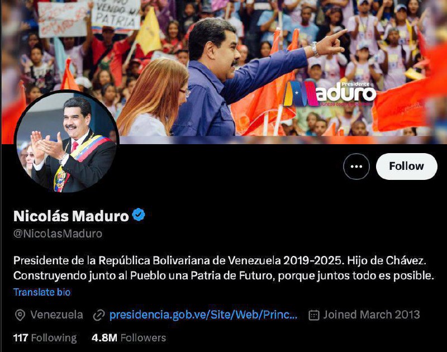The height and width of the screenshot is (352, 447).
Task: Click the calendar joined-date icon
Action: (x=314, y=315)
